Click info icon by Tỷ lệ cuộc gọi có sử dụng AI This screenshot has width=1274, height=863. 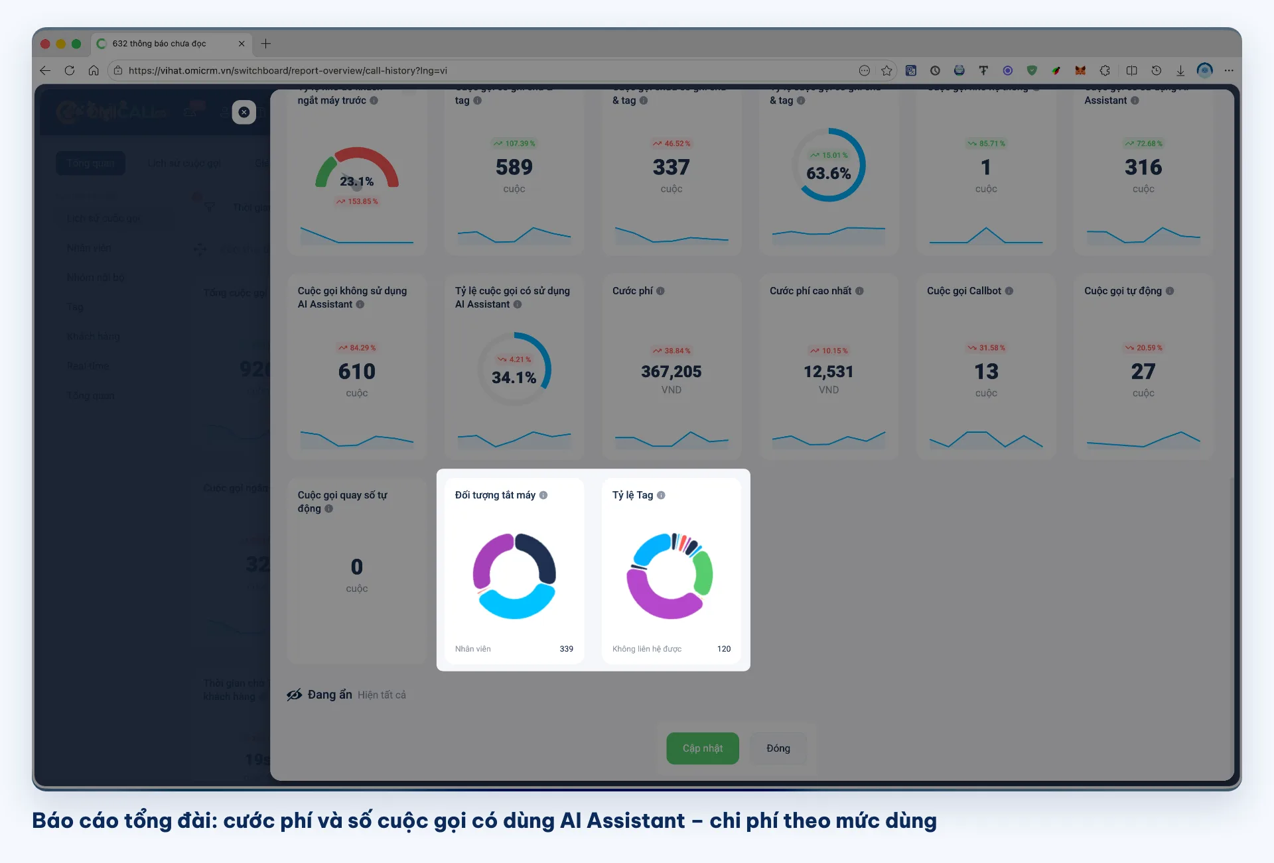tap(518, 304)
